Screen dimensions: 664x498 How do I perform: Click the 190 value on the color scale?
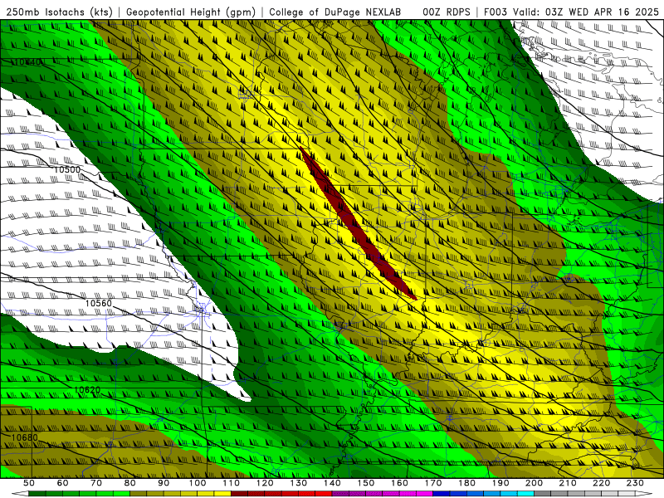point(500,483)
